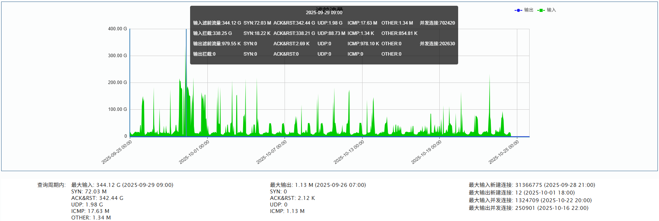The height and width of the screenshot is (221, 659).
Task: Click the 100.00 G y-axis label
Action: (117, 109)
